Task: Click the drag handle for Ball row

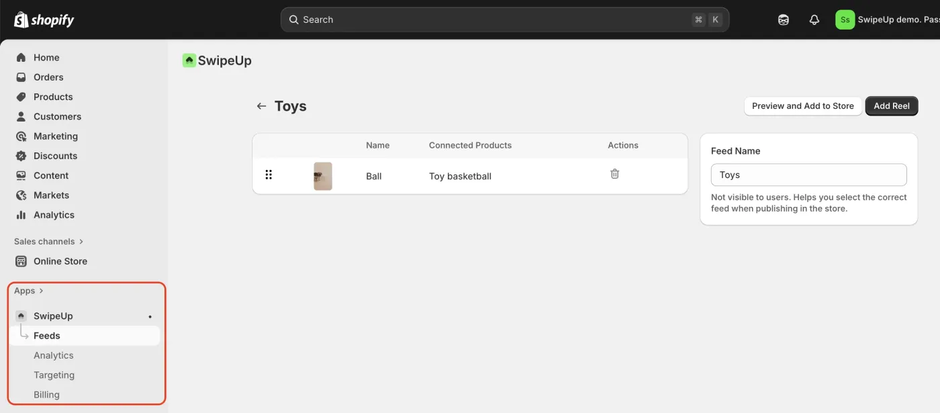Action: pos(269,175)
